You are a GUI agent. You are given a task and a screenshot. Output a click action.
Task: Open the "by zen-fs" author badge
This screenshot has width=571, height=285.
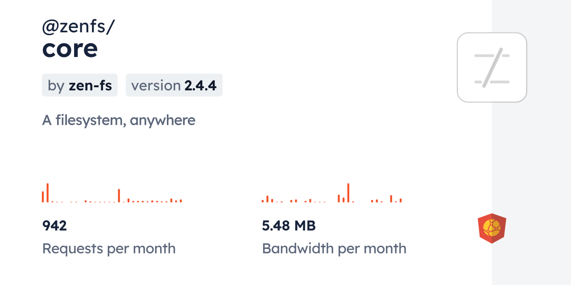[80, 85]
